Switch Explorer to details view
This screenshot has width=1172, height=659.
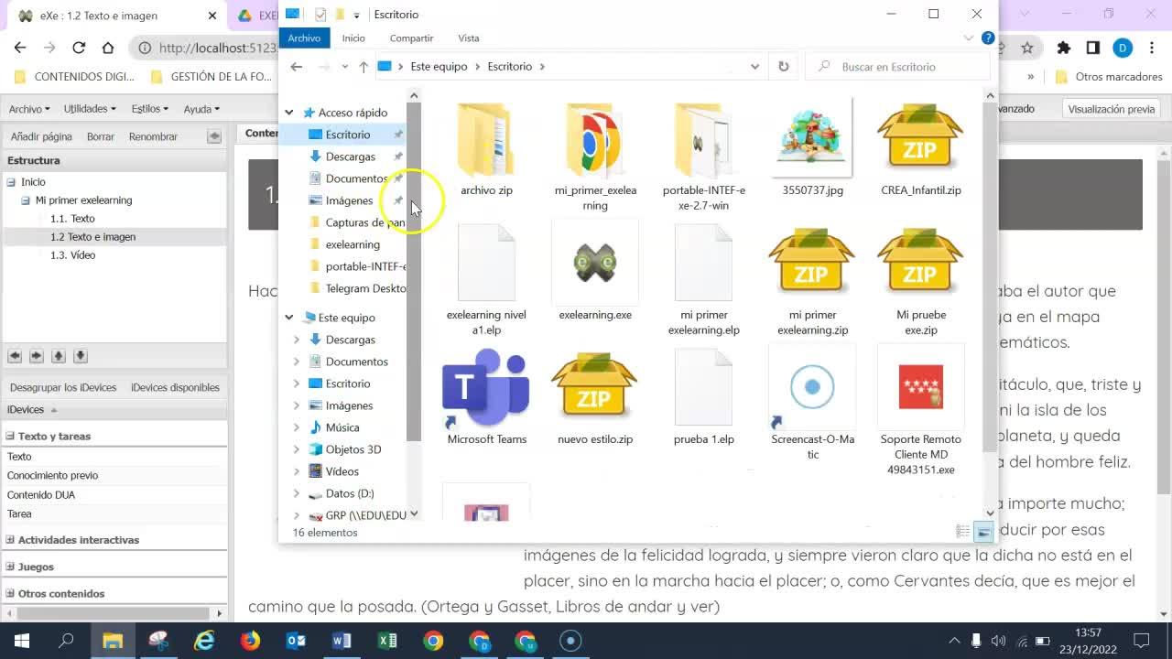coord(963,532)
